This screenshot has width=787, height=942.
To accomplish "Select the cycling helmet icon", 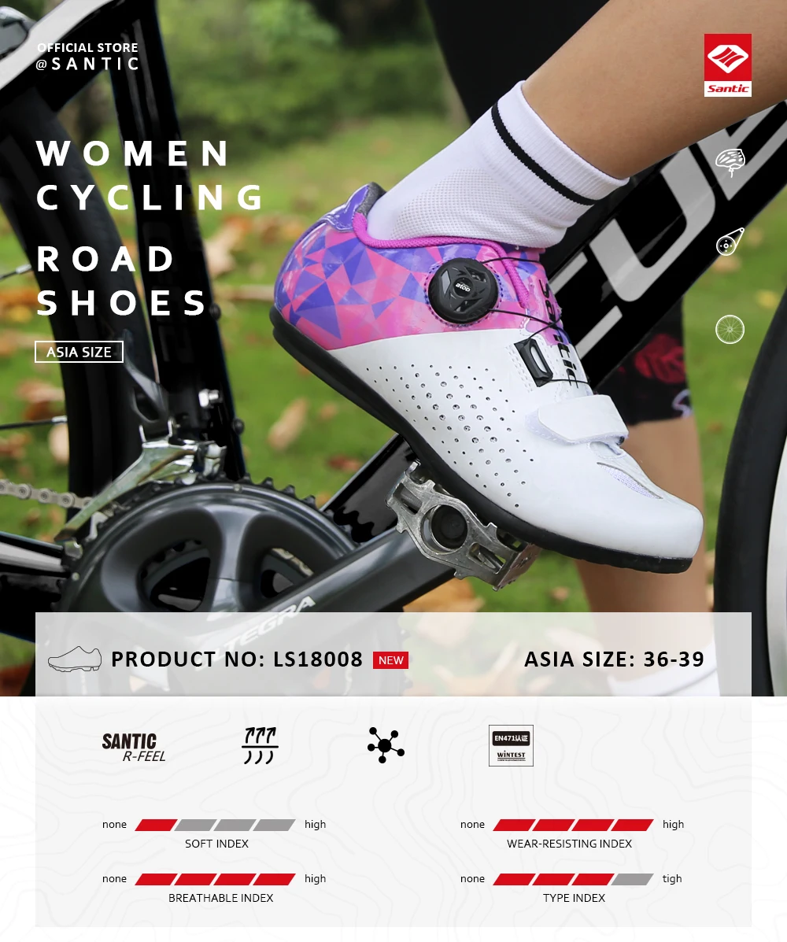I will (730, 162).
